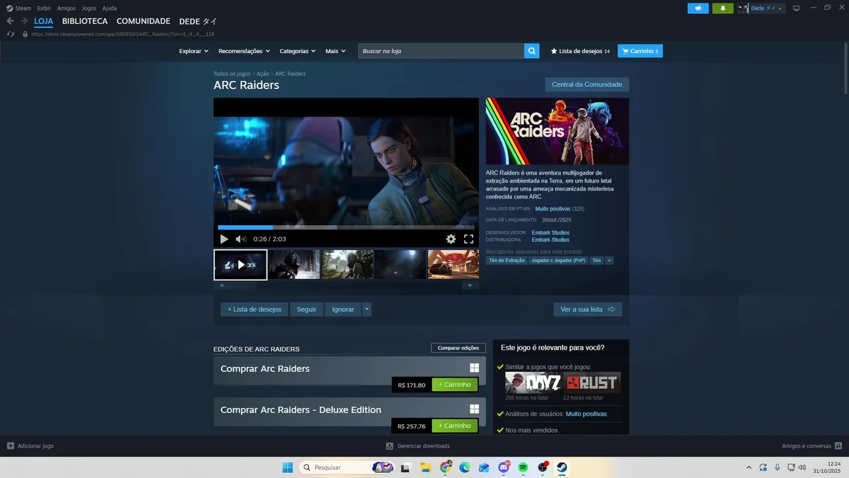
Task: Add ARC Raiders to Lista de desejos
Action: pyautogui.click(x=254, y=309)
